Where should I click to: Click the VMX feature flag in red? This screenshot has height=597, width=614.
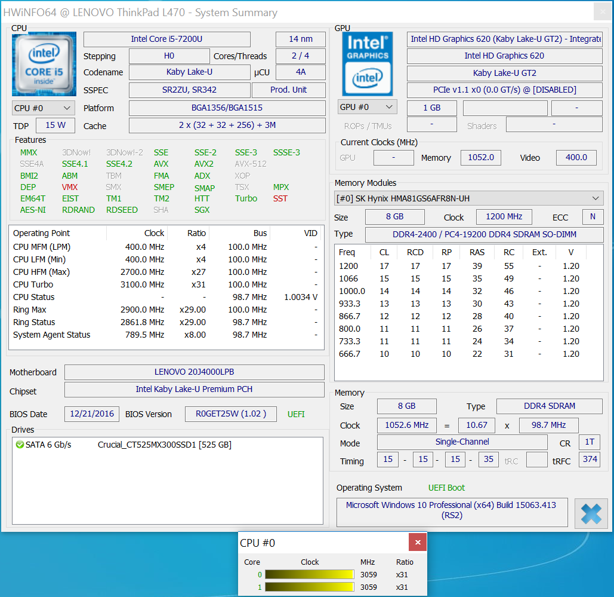click(70, 188)
